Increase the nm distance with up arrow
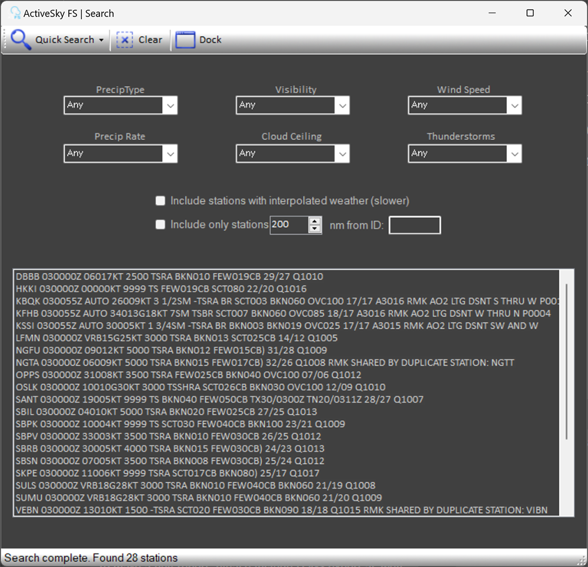This screenshot has height=567, width=588. 315,222
